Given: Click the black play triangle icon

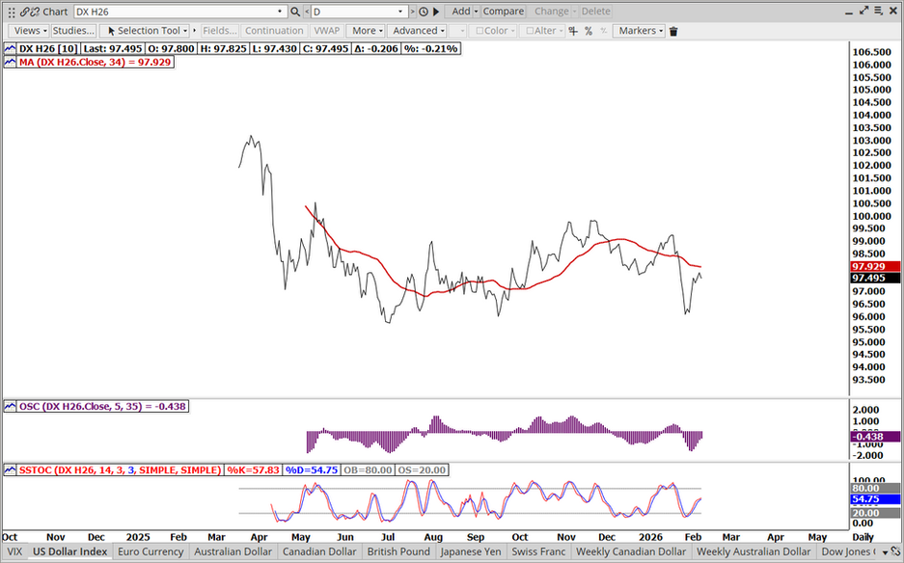Looking at the screenshot, I should [x=436, y=12].
